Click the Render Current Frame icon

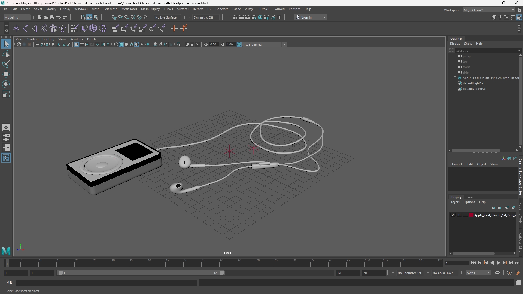tap(241, 17)
